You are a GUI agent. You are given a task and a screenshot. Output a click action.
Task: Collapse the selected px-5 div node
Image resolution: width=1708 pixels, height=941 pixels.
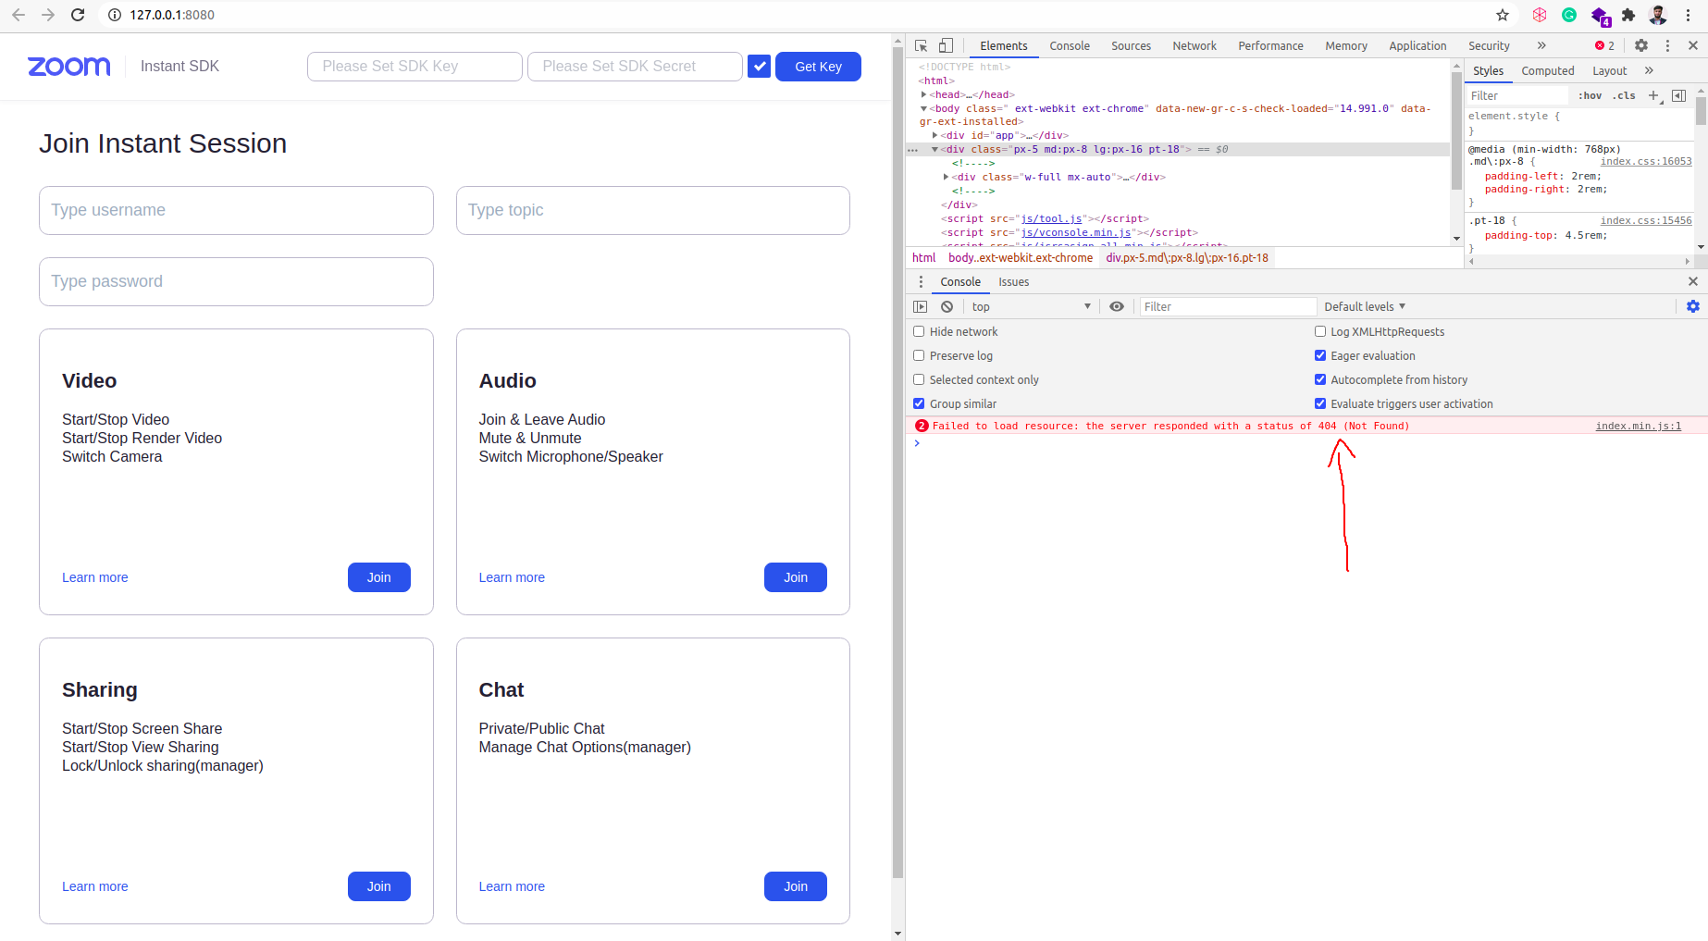pos(934,149)
